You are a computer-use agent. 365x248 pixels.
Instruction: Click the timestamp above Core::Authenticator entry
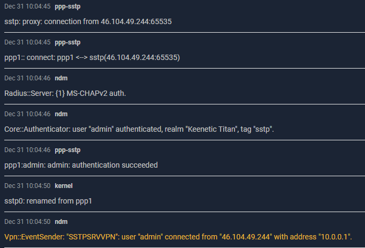pyautogui.click(x=27, y=114)
